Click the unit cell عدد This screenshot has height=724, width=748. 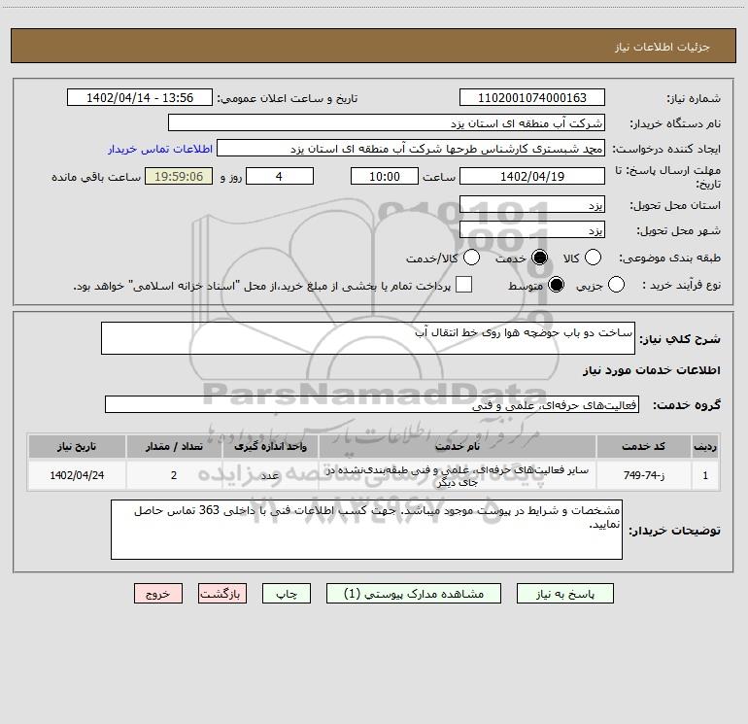270,475
